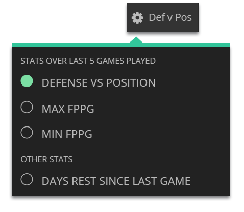Image resolution: width=244 pixels, height=212 pixels.
Task: Click the empty dark area right of MIN FPPG
Action: 160,134
